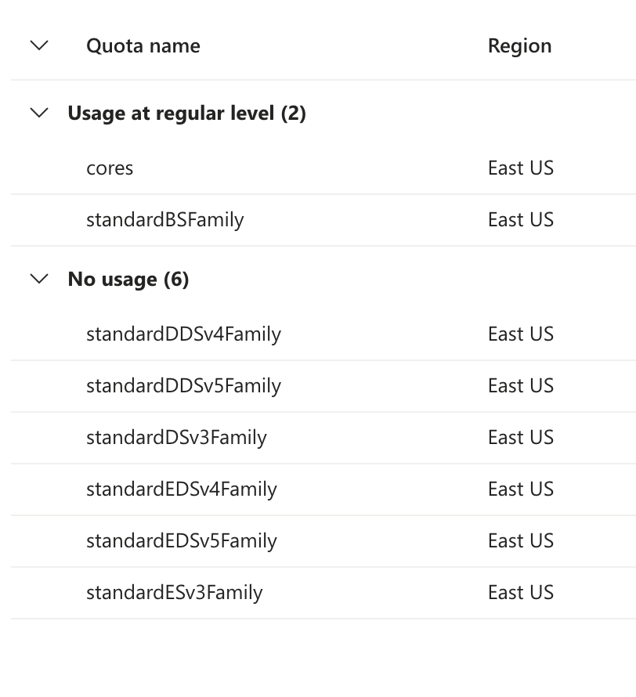Image resolution: width=636 pixels, height=697 pixels.
Task: Click East US region for standardESv3Family
Action: point(520,593)
